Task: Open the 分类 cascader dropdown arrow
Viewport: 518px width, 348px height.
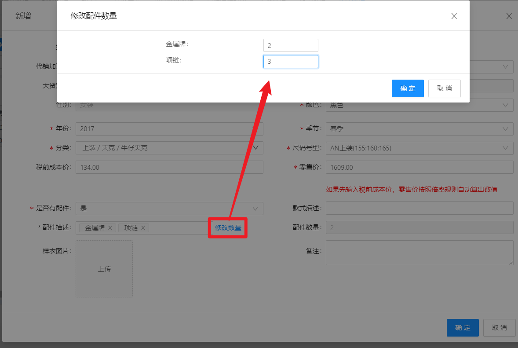Action: [x=255, y=147]
